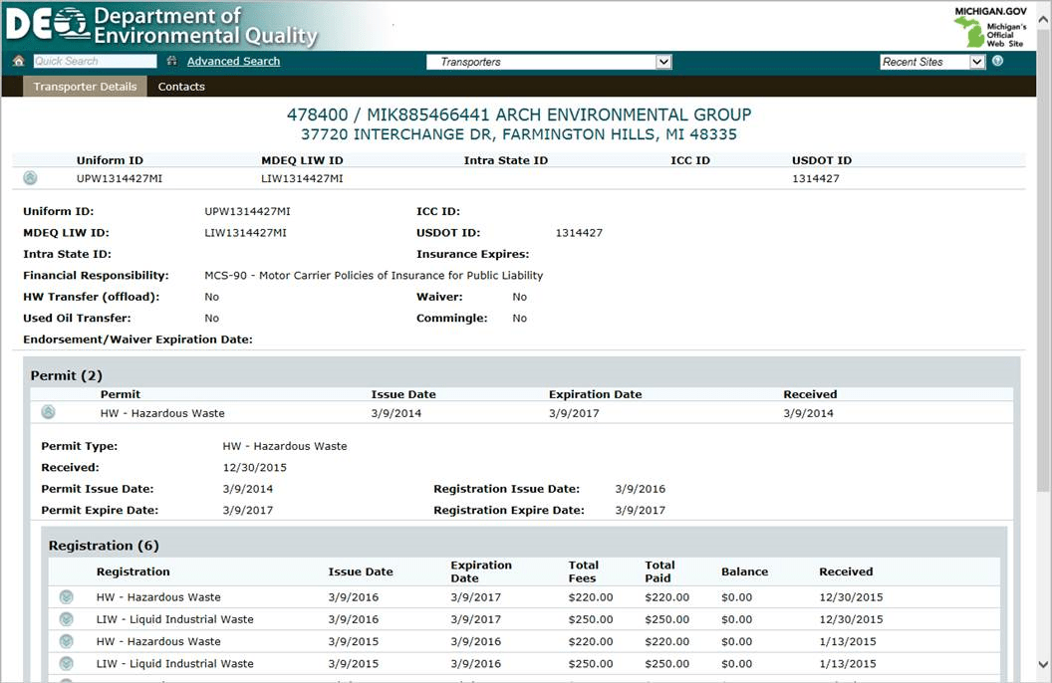Click the 'Financial Responsibility:' label
The height and width of the screenshot is (683, 1052).
pos(96,276)
